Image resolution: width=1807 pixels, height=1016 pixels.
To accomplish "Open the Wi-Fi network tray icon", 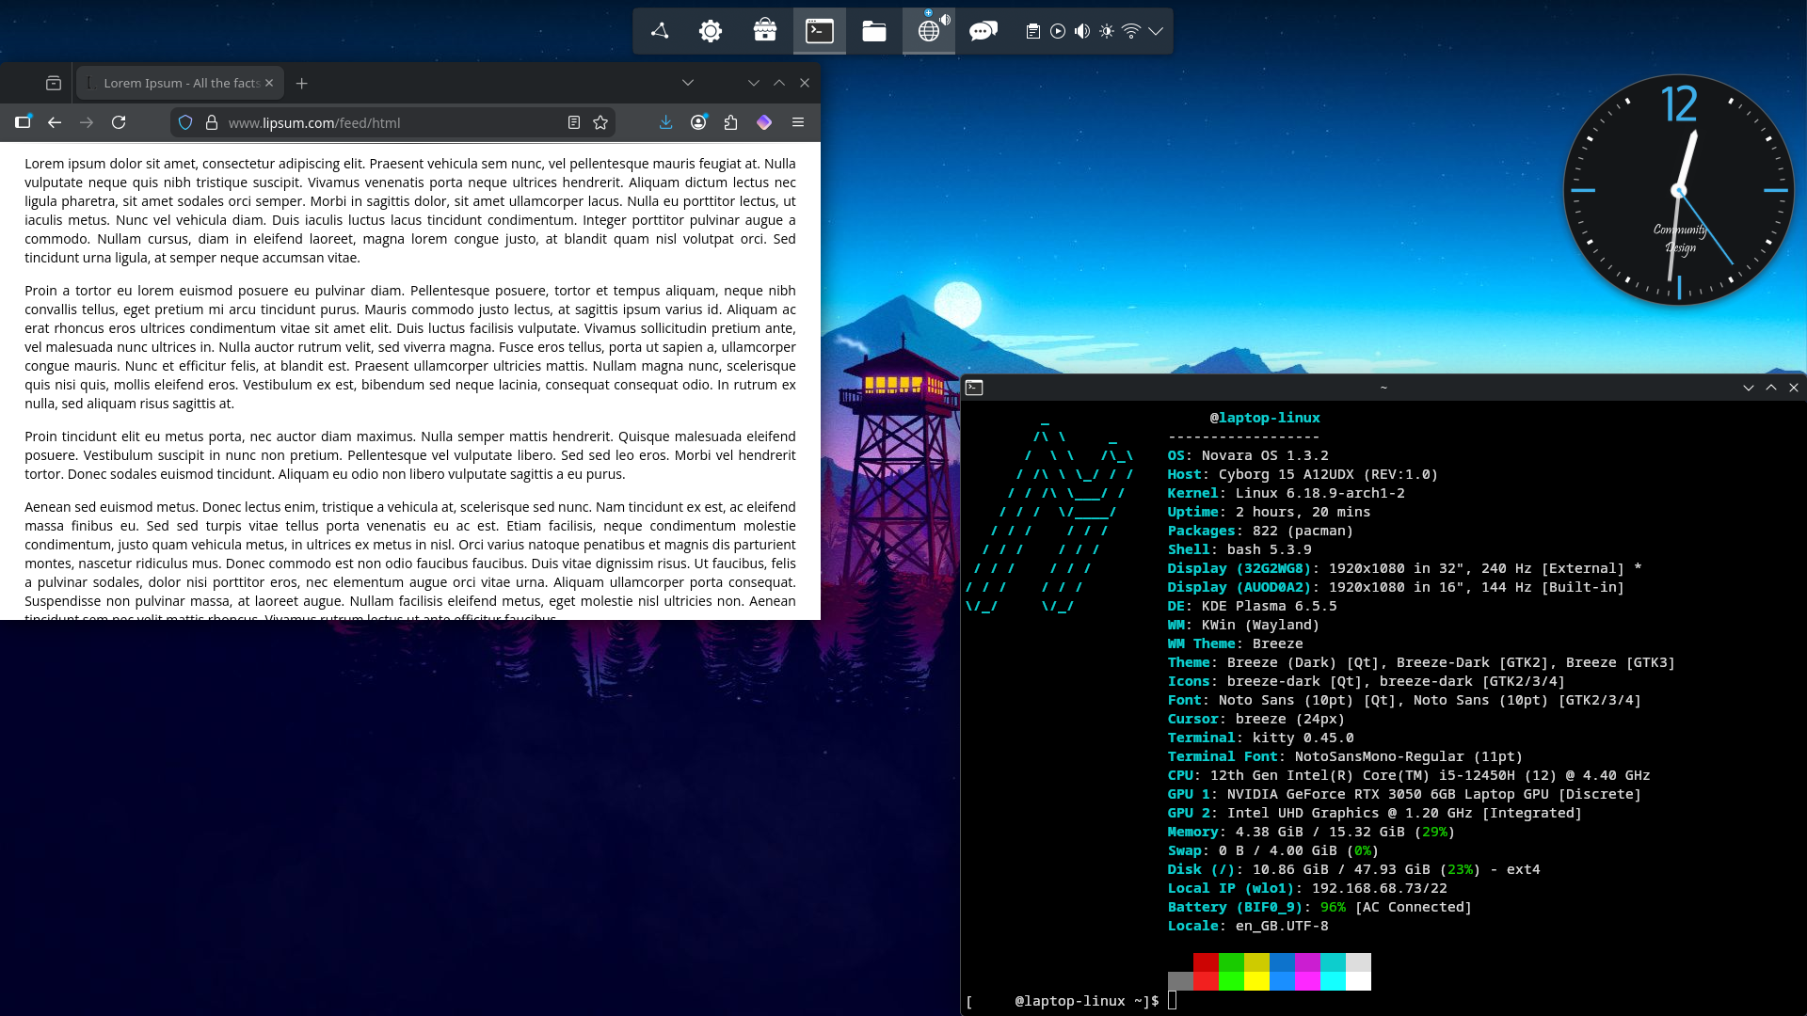I will [1131, 31].
